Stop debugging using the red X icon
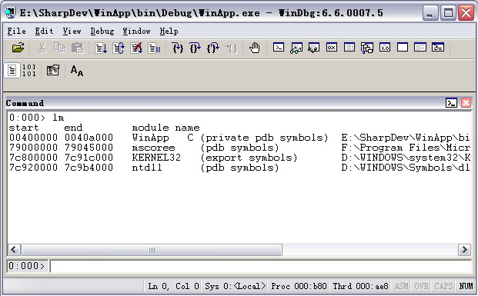This screenshot has height=296, width=478. 136,48
